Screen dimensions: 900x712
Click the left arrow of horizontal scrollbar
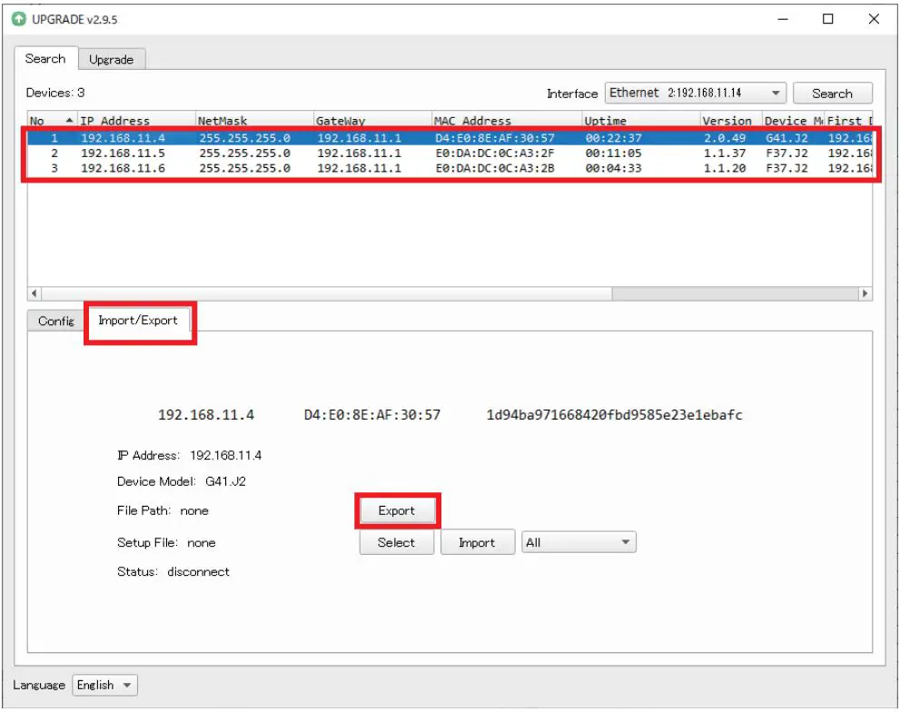click(35, 293)
